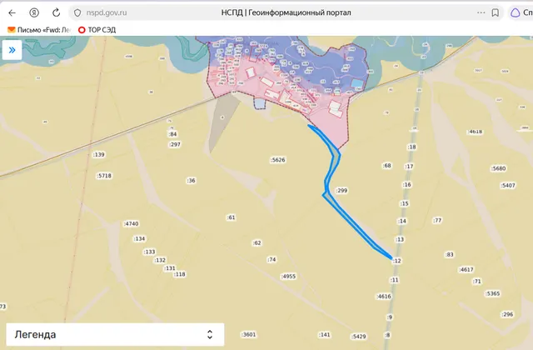The width and height of the screenshot is (533, 350).
Task: Go back with the browser back arrow
Action: coord(12,13)
